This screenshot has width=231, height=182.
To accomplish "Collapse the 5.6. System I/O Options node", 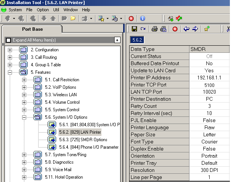I will (x=24, y=117).
